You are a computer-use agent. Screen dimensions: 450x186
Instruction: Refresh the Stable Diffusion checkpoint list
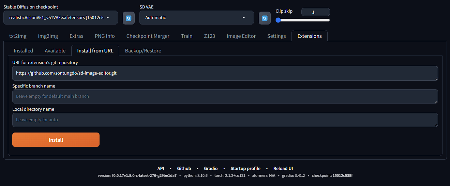[x=129, y=18]
